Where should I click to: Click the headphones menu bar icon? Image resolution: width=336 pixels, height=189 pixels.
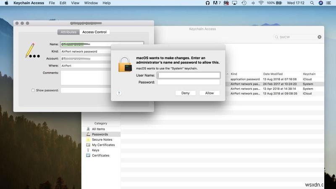click(207, 3)
